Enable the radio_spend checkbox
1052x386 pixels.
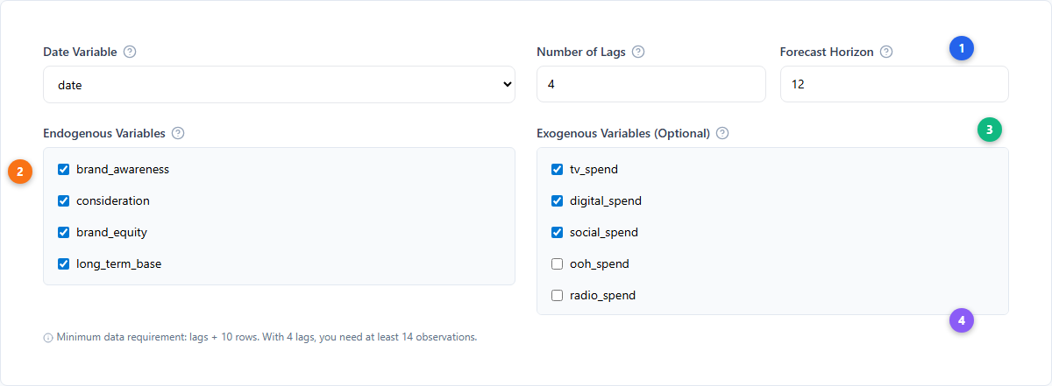click(x=557, y=296)
